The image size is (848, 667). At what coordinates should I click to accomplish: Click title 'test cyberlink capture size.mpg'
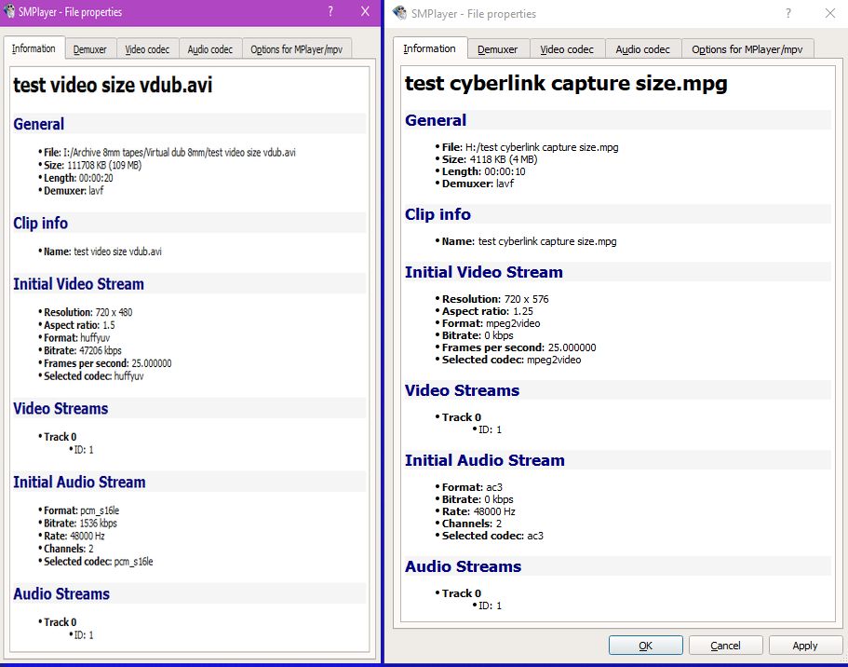566,83
